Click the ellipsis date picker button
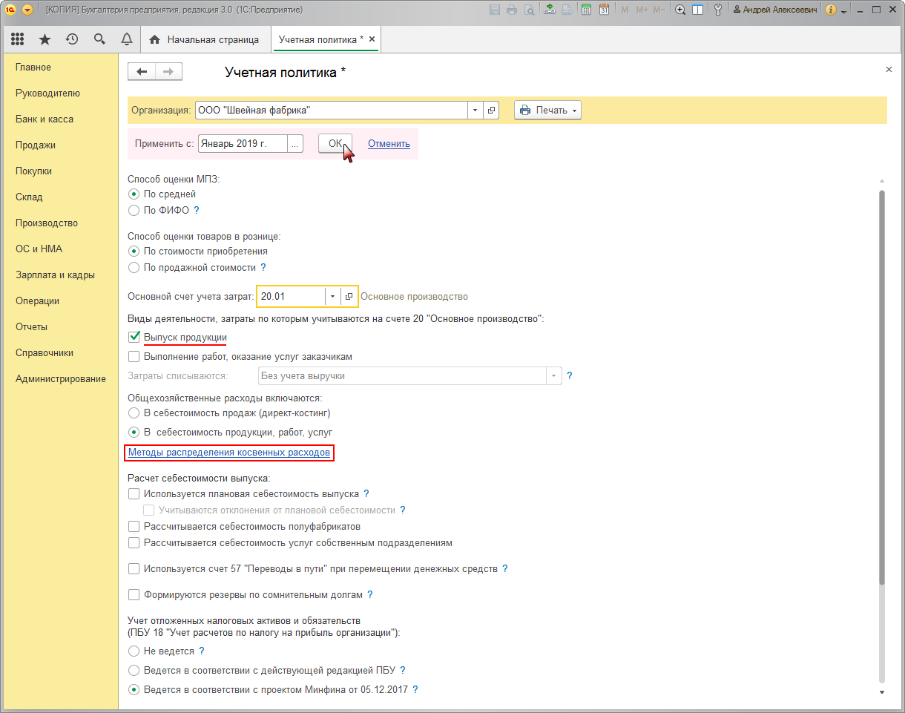 point(296,144)
